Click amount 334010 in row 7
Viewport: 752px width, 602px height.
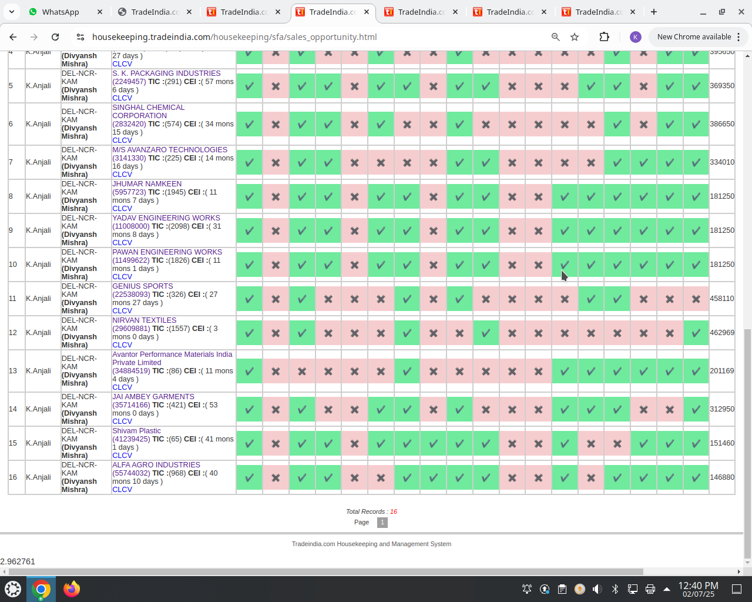722,162
